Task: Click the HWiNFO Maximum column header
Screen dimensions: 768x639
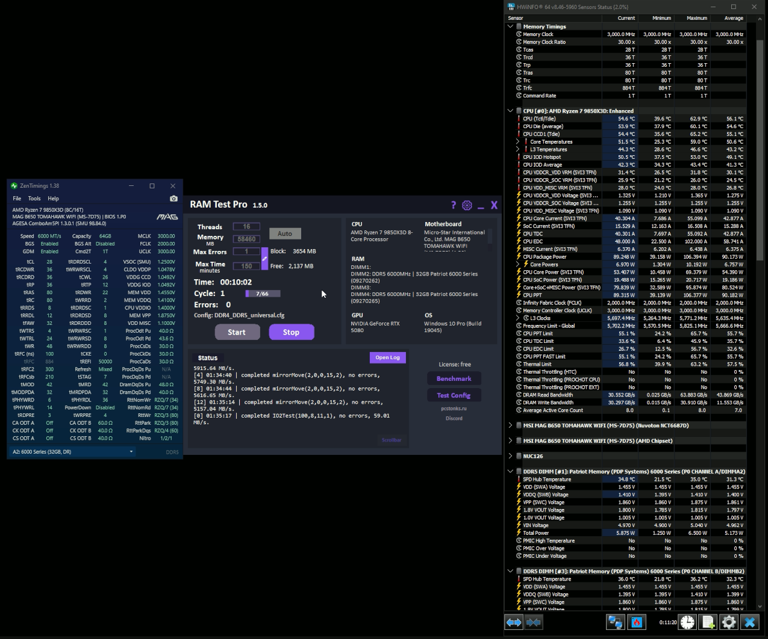Action: click(x=692, y=18)
